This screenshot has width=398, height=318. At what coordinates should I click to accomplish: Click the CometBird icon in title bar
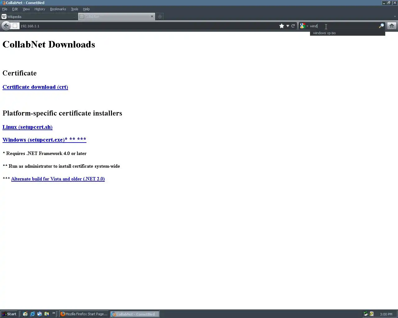click(3, 3)
